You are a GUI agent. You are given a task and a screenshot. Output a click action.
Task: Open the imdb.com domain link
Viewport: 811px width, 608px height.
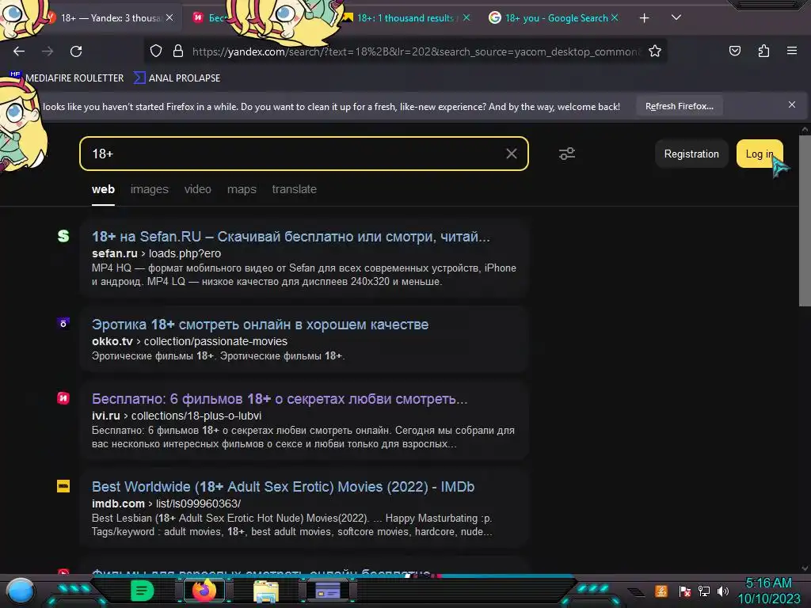click(118, 503)
